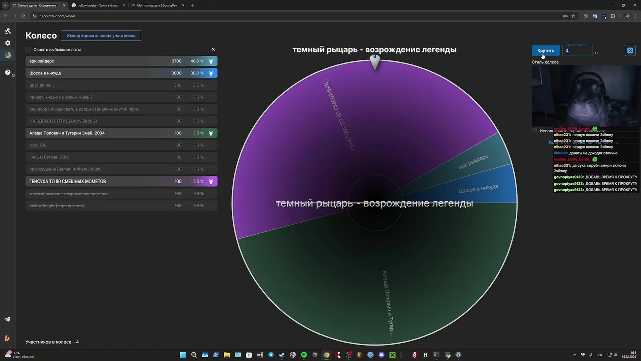
Task: Select hollow knight (первая часть) row
Action: coord(122,206)
